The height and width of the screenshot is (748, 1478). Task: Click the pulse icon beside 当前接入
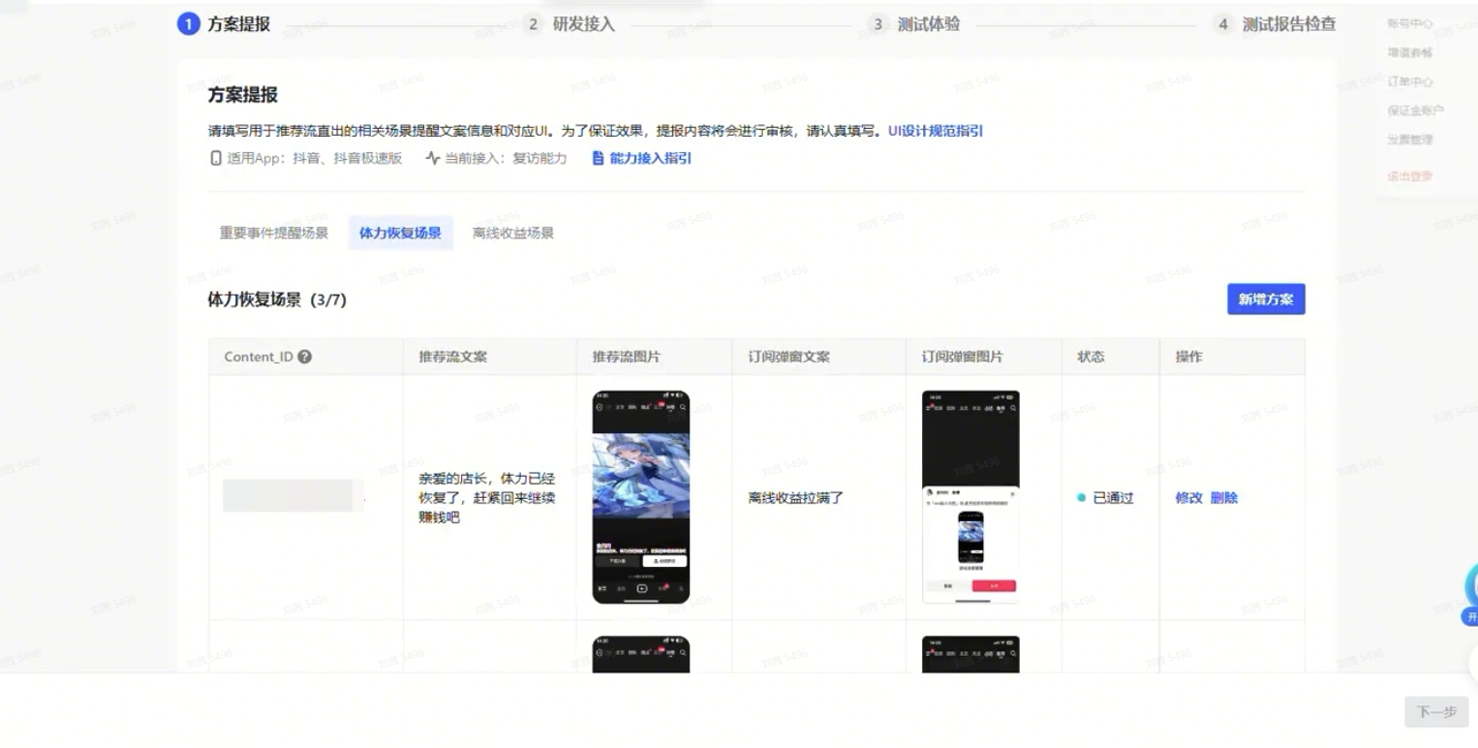point(432,158)
